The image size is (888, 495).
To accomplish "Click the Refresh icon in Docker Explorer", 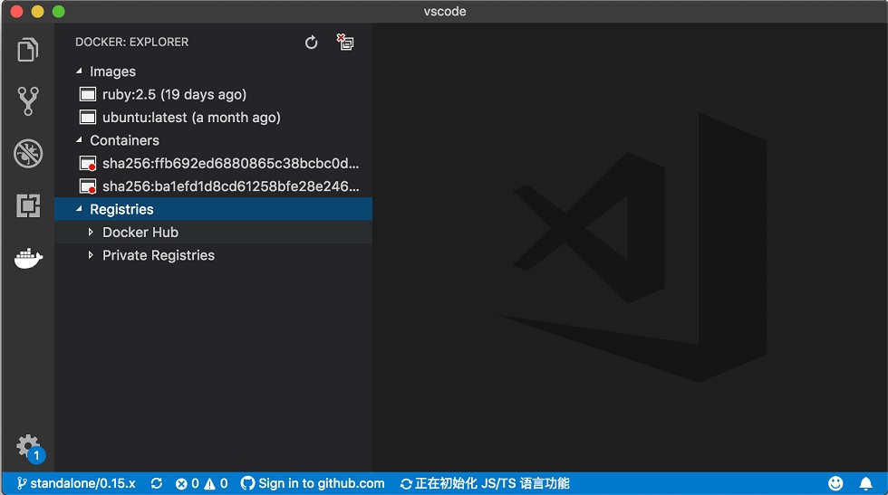I will (311, 43).
